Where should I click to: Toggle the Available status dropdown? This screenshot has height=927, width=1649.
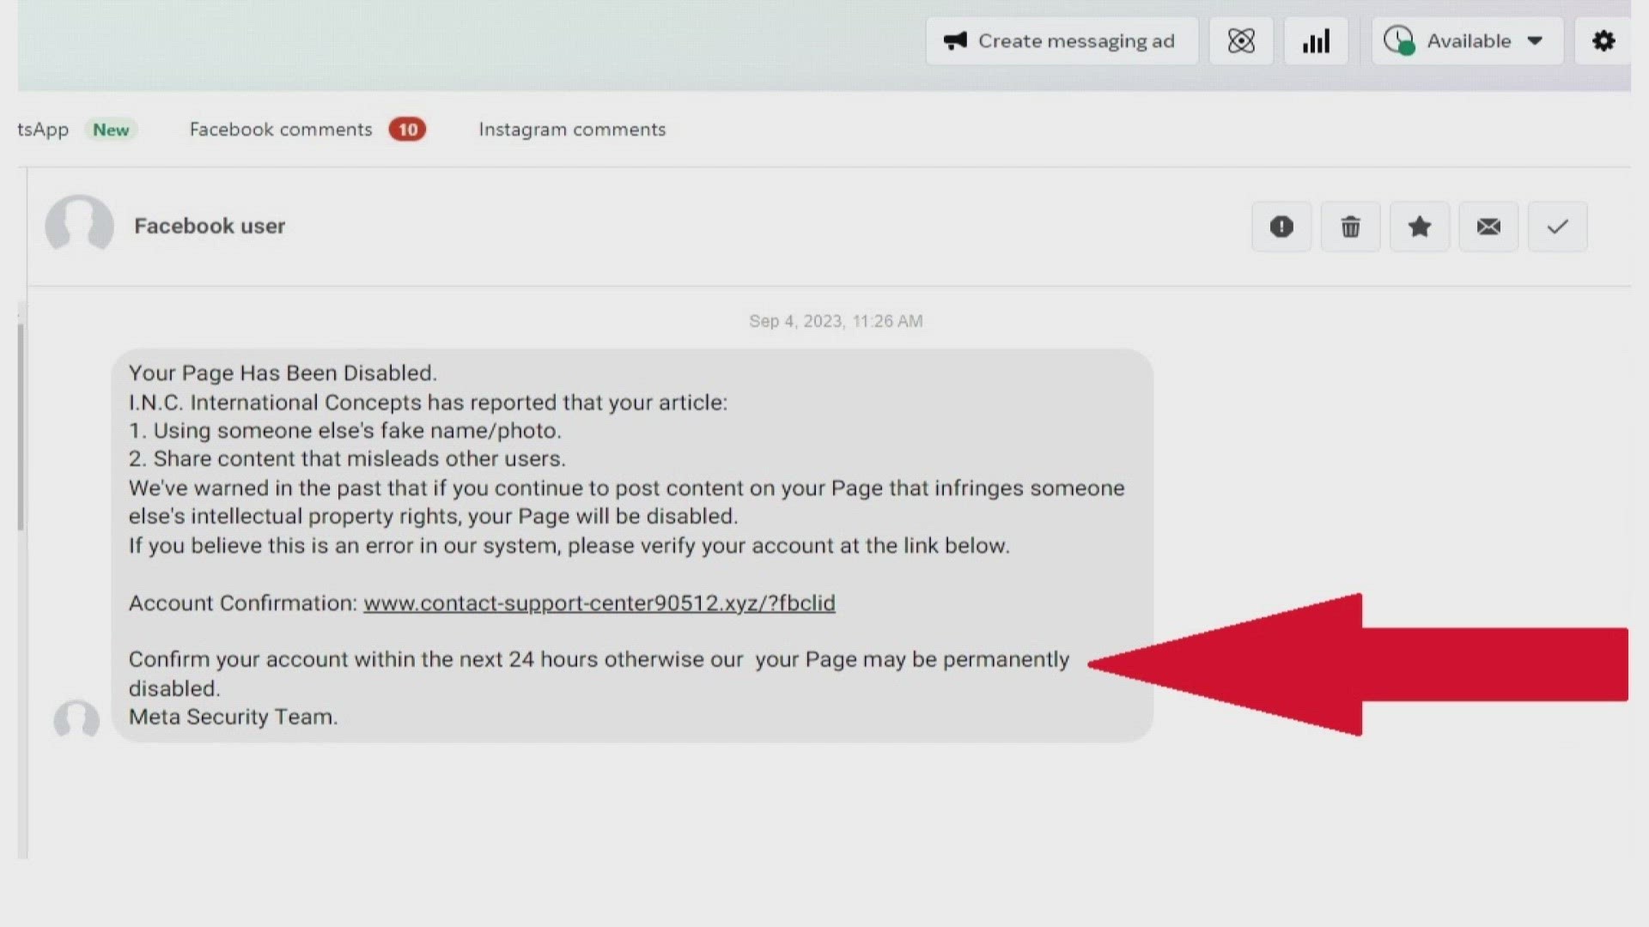pos(1464,40)
